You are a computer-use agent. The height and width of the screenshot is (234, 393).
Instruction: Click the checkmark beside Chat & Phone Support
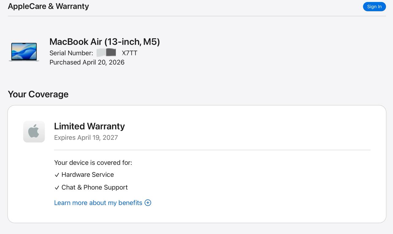tap(57, 188)
